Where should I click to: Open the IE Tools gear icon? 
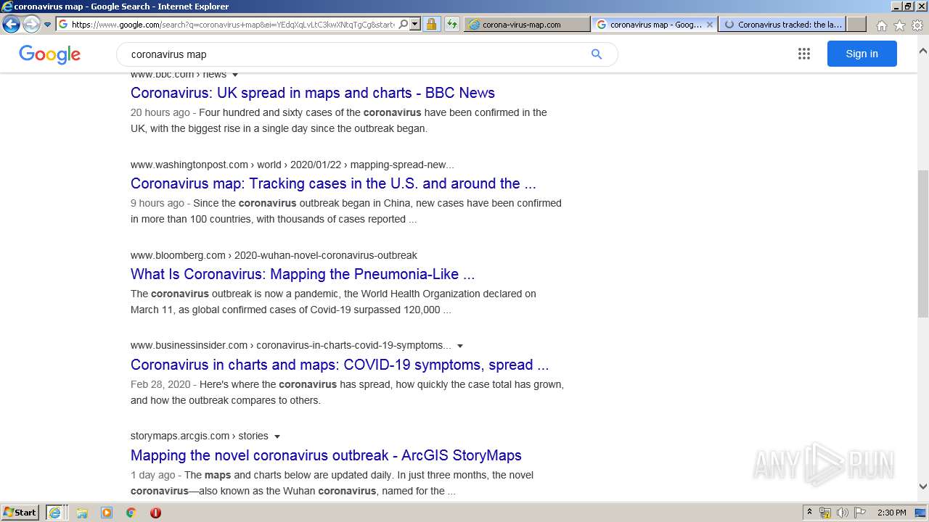pos(917,25)
